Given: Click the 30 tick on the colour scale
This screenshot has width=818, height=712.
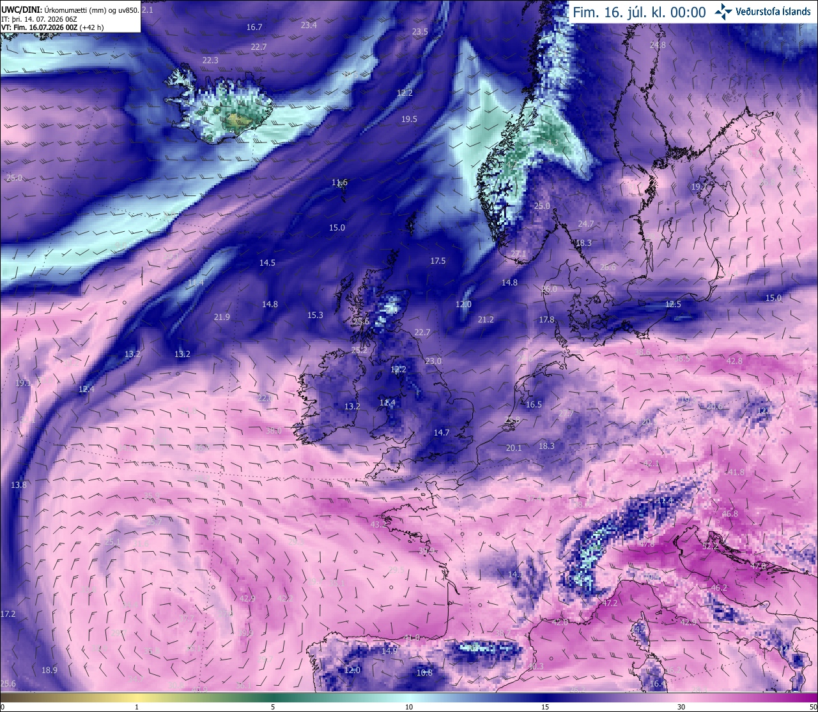Looking at the screenshot, I should point(681,707).
